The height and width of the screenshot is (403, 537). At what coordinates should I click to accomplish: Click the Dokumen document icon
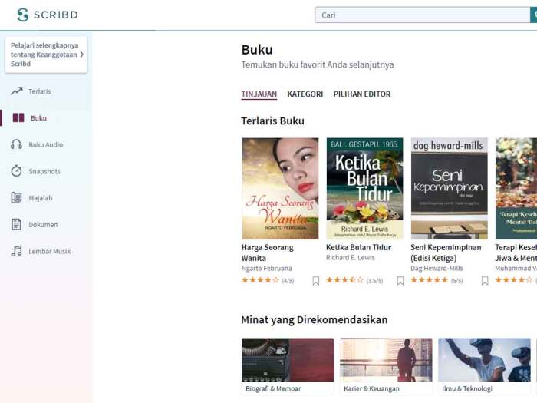tap(16, 224)
